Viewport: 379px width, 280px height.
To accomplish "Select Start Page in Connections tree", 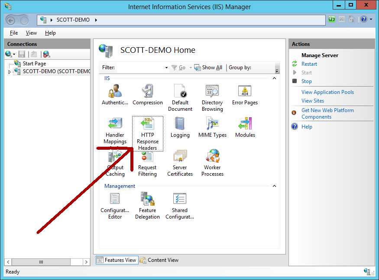I will 34,64.
